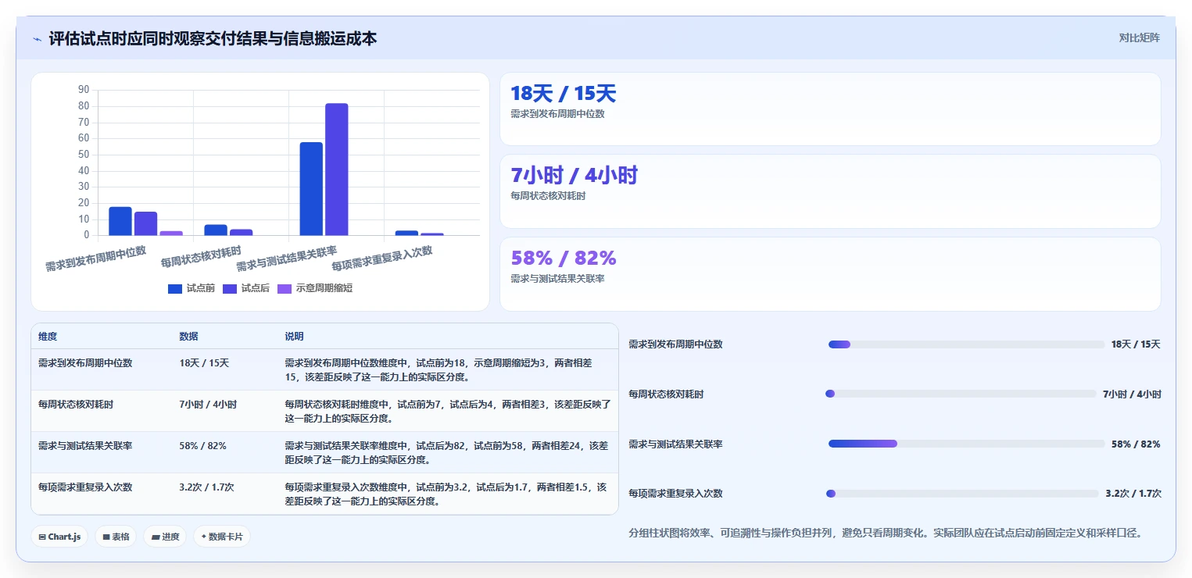Image resolution: width=1192 pixels, height=578 pixels.
Task: Click the 试点前 bar for 每周状态核对耗时
Action: point(216,230)
